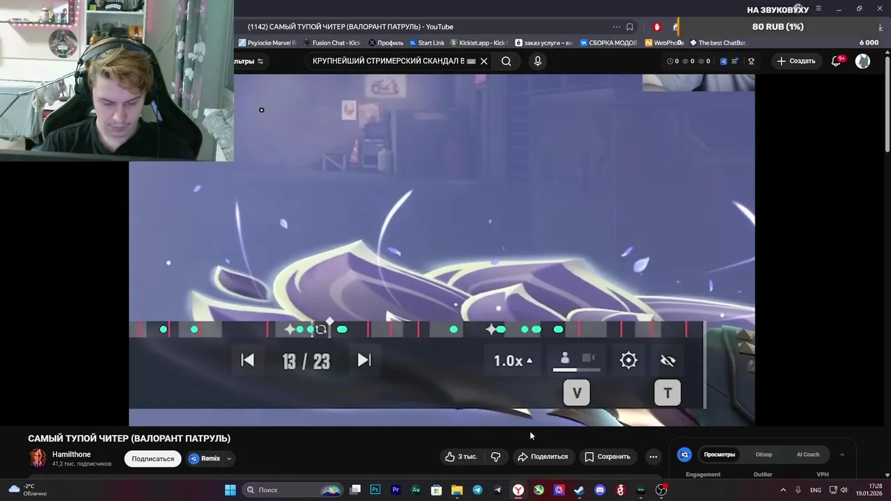Click the loop icon on replay timeline

321,330
